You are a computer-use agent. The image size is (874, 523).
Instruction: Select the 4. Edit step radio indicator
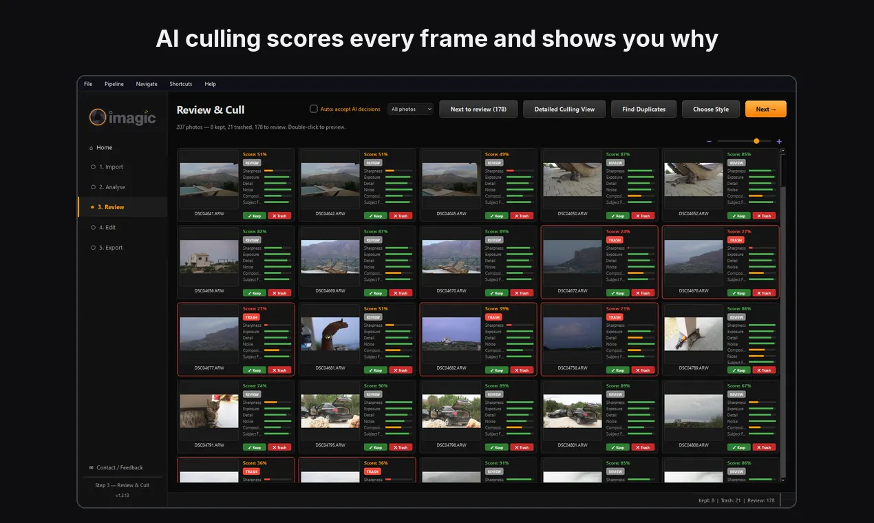[x=94, y=227]
